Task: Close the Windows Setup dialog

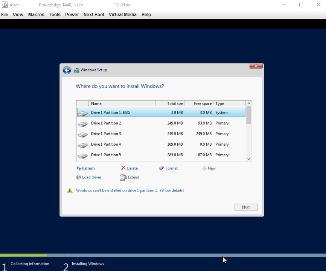Action: [x=256, y=66]
